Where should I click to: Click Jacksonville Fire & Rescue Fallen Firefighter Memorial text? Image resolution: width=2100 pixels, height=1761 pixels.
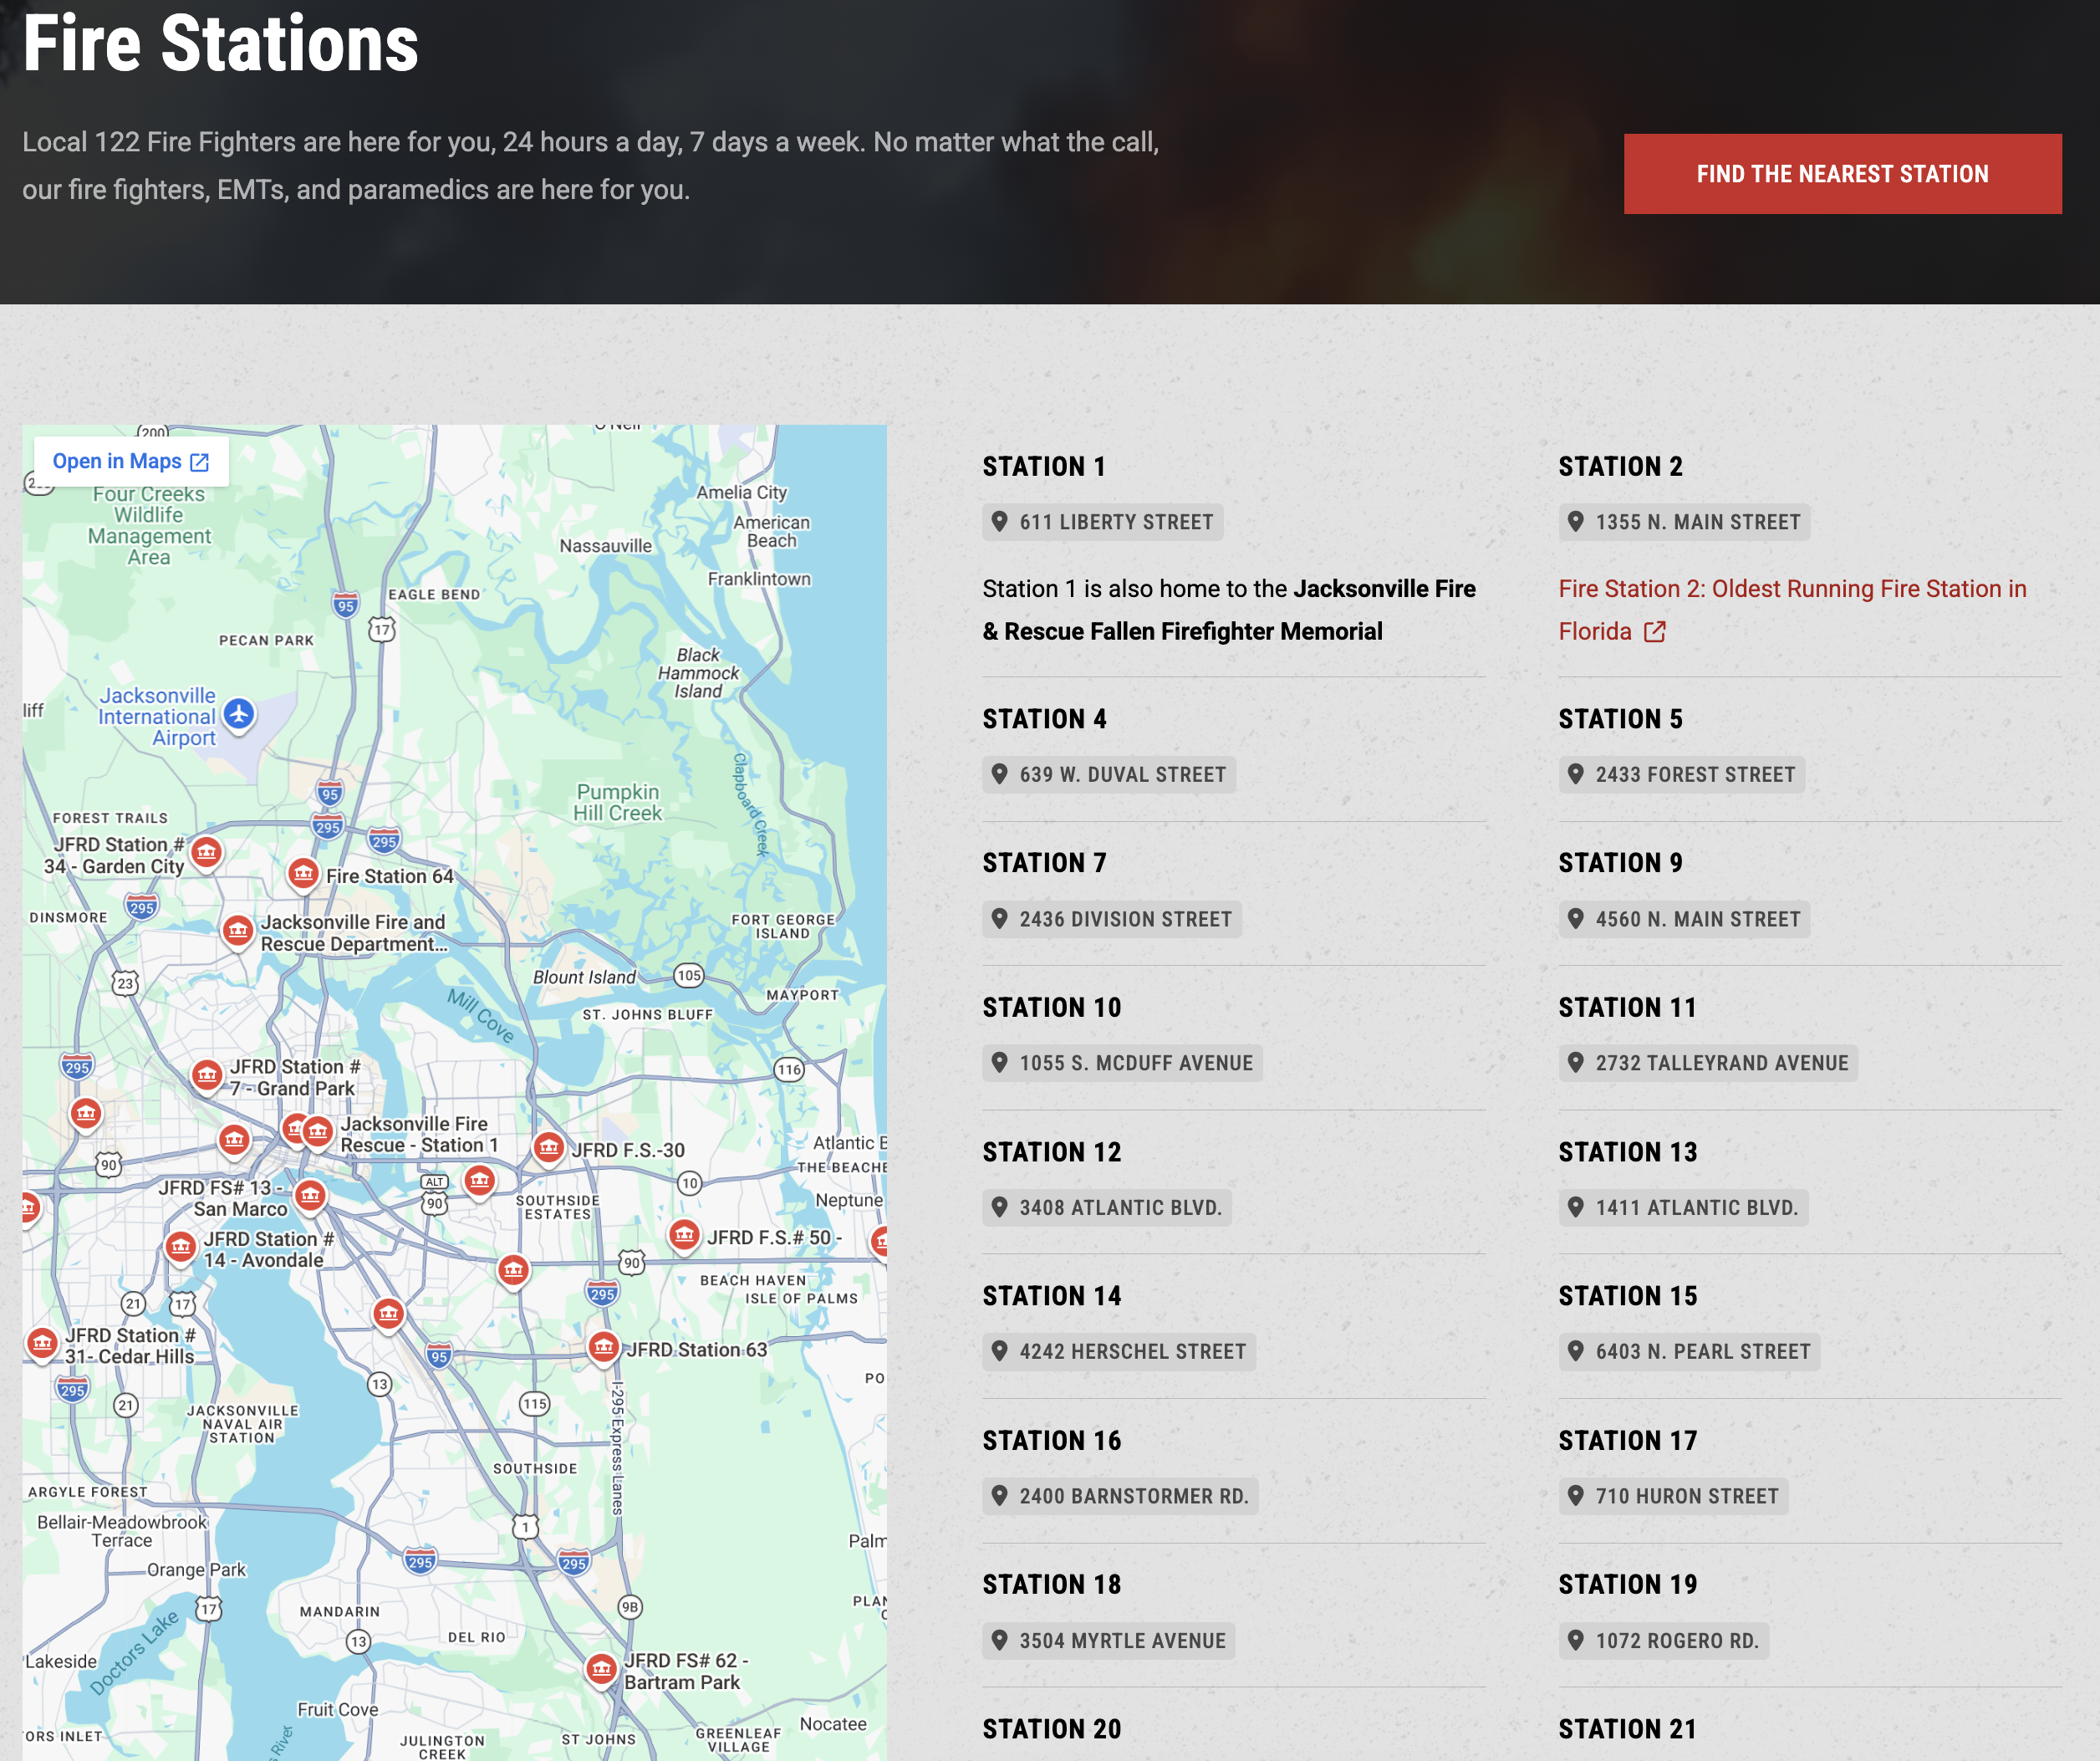pyautogui.click(x=1229, y=610)
